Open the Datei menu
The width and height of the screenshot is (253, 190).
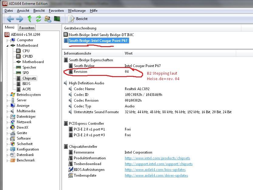9,11
